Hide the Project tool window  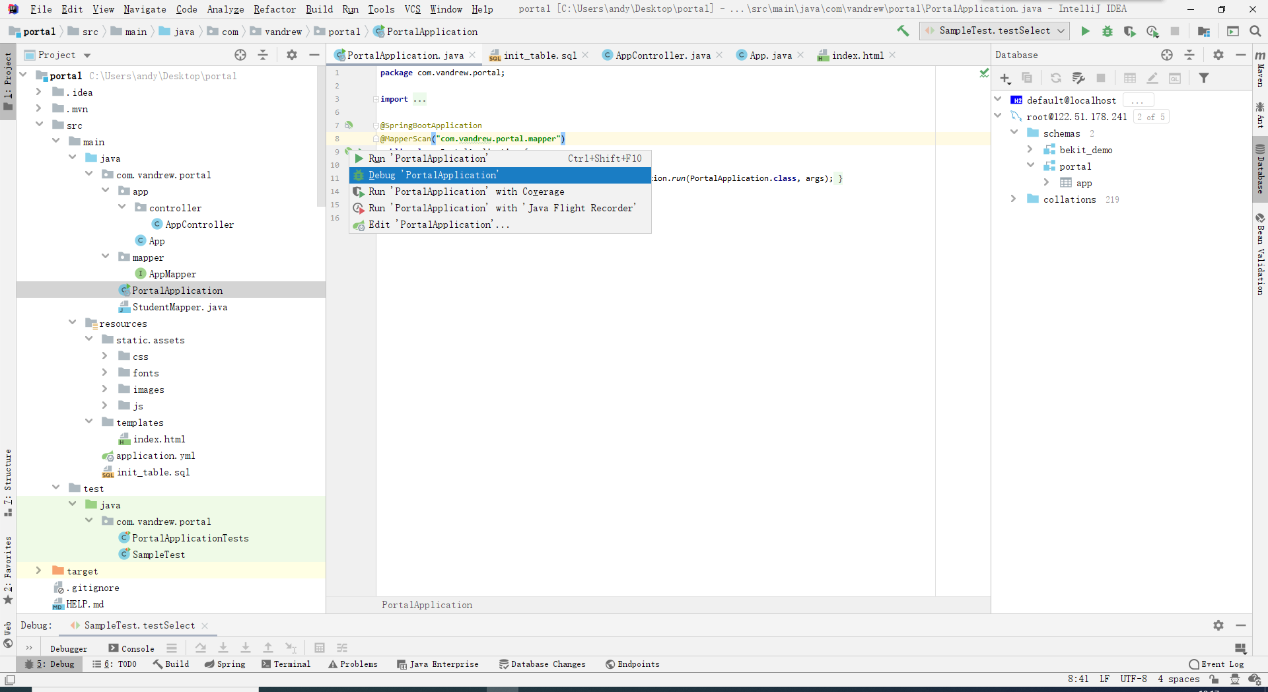point(314,55)
